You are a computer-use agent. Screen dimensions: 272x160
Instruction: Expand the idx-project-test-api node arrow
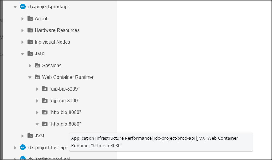click(15, 148)
